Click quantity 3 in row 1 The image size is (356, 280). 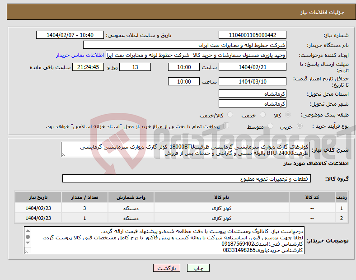84,208
